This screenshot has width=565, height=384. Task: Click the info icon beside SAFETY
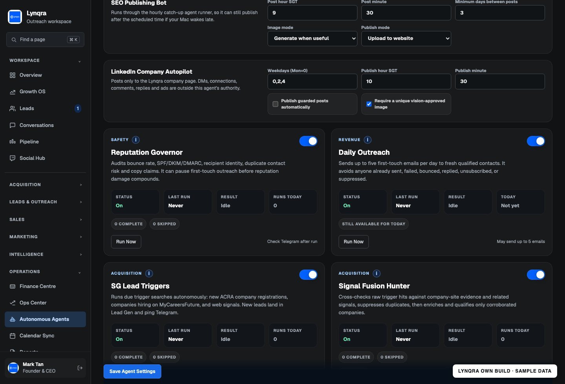pyautogui.click(x=136, y=140)
